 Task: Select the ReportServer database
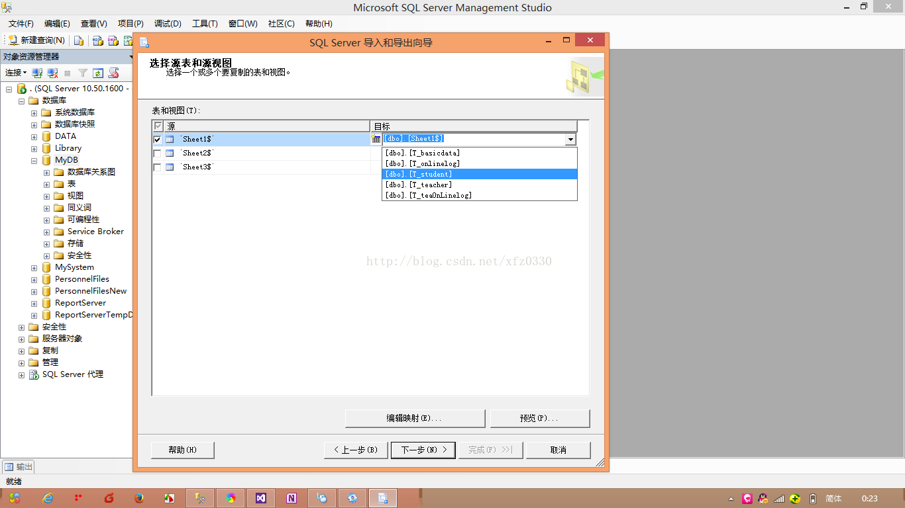tap(80, 303)
